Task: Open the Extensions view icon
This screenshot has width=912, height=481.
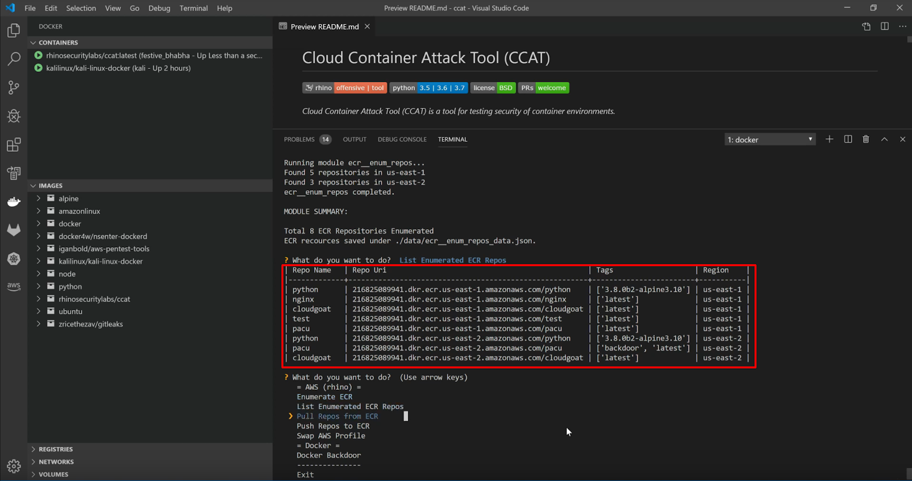Action: coord(14,145)
